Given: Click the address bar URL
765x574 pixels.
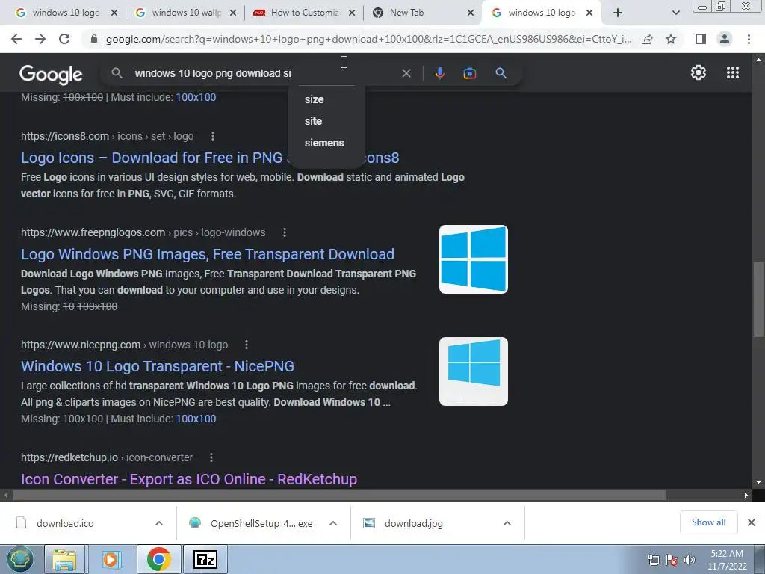Looking at the screenshot, I should (x=368, y=39).
